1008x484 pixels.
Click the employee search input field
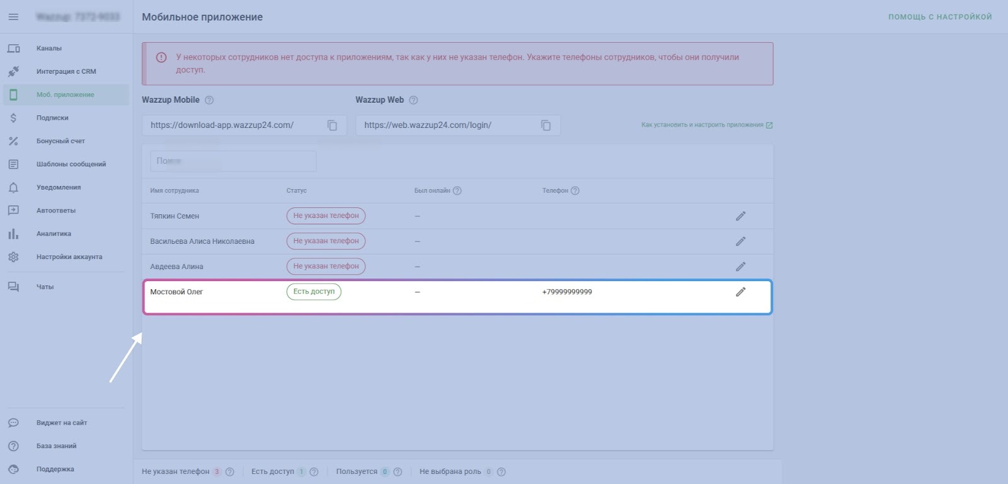tap(233, 161)
